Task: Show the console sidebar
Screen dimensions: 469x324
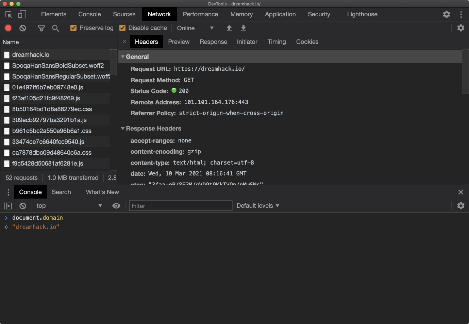Action: click(8, 206)
